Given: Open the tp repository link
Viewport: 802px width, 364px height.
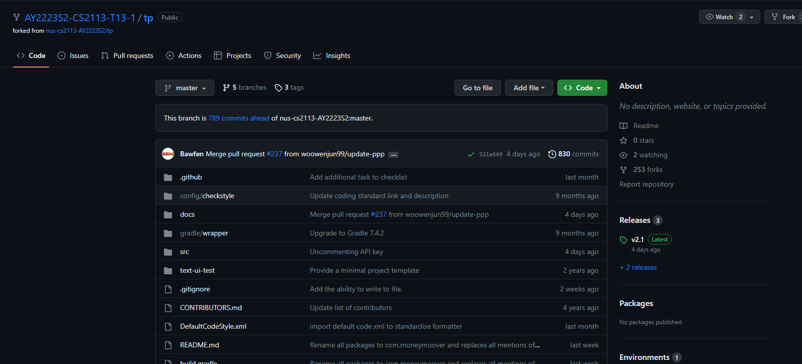Looking at the screenshot, I should pos(148,18).
